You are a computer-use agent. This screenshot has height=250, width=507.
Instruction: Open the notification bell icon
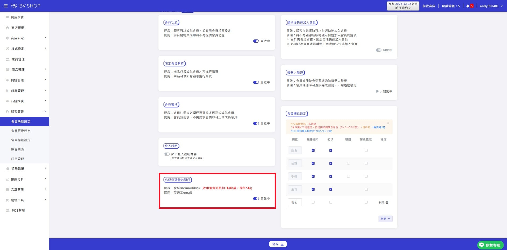click(x=467, y=6)
